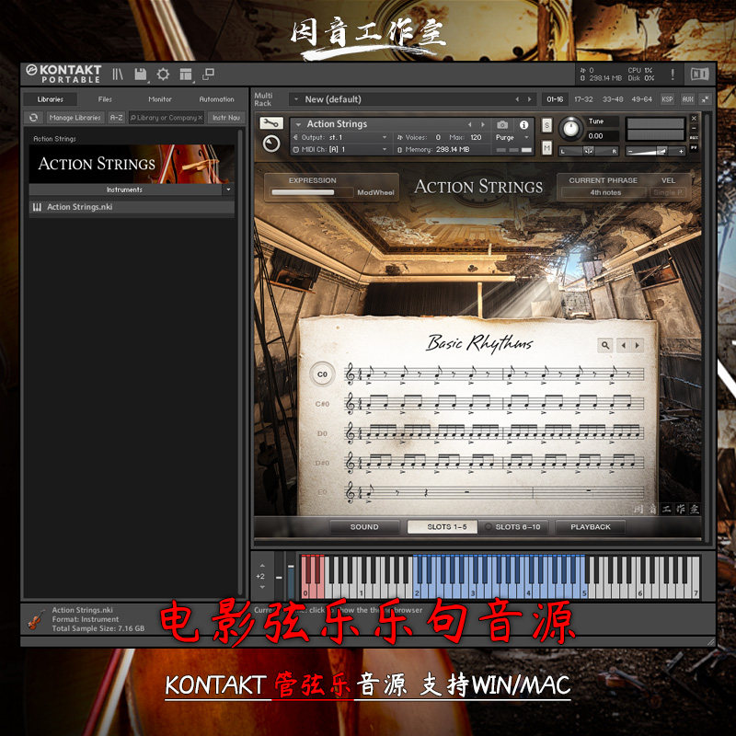Go to next phrase set with right arrow

click(637, 346)
